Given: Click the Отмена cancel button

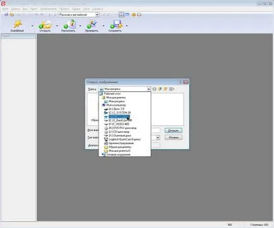Looking at the screenshot, I should pos(173,137).
